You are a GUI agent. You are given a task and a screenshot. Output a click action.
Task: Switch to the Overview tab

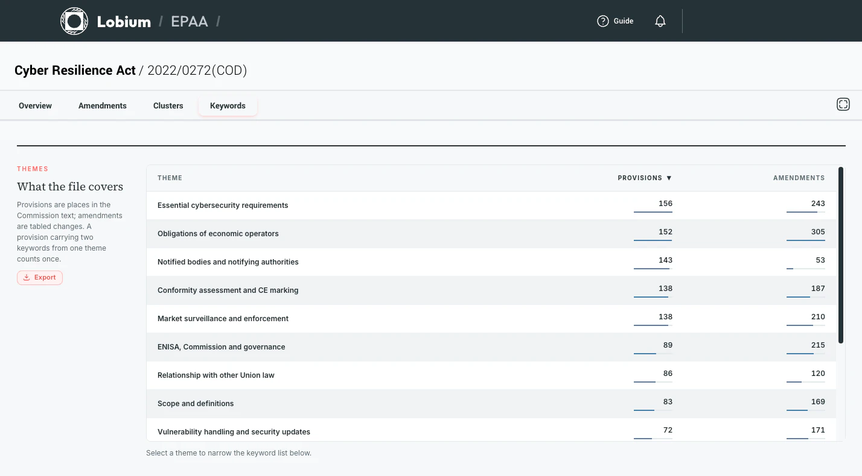pyautogui.click(x=35, y=106)
